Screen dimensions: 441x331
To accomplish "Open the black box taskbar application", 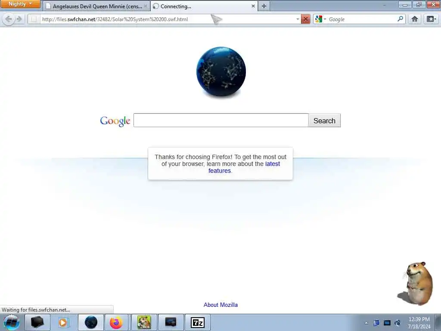I will click(37, 322).
